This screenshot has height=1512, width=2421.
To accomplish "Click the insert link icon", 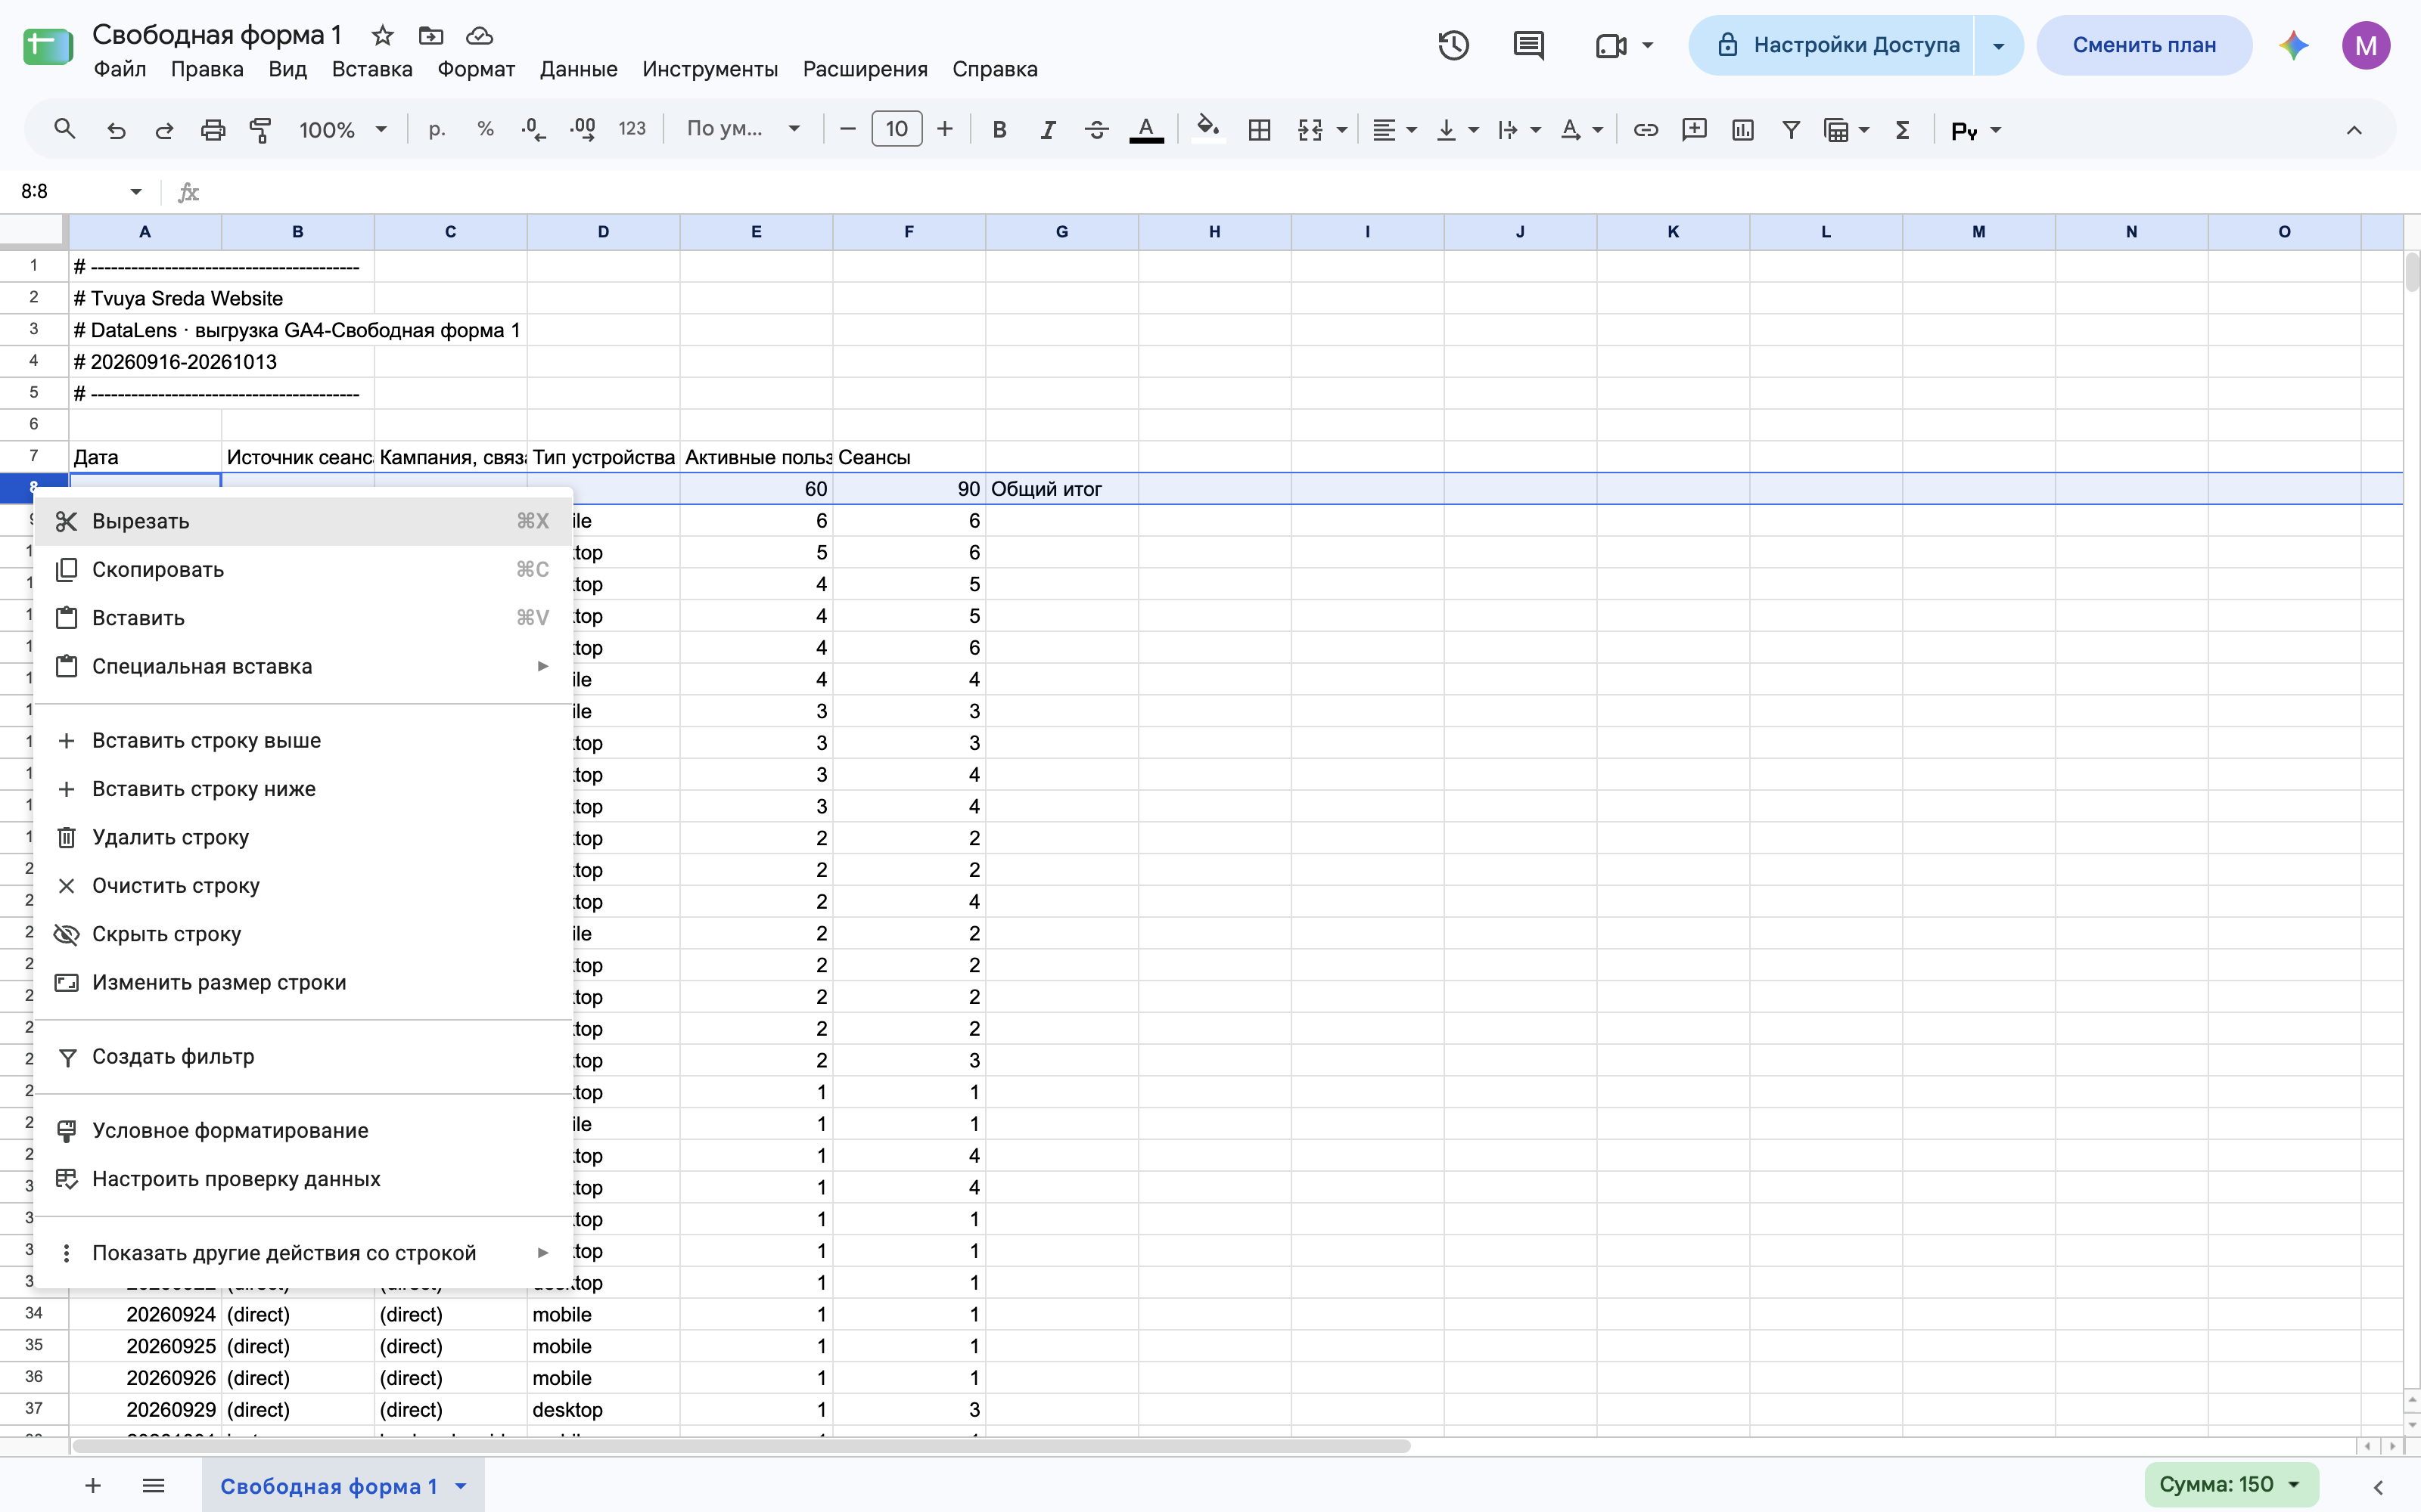I will [1646, 130].
